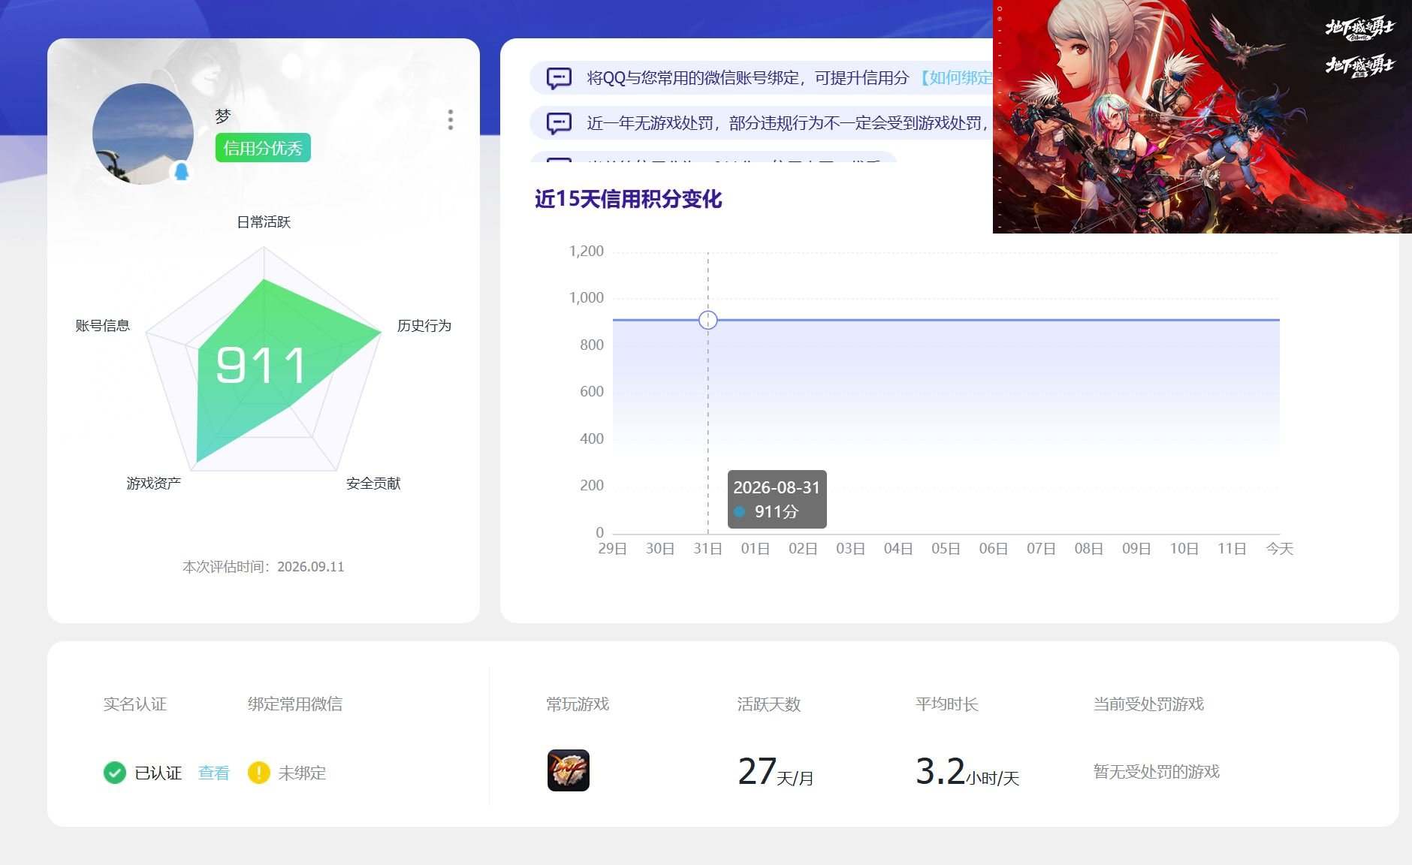Click the 本次评估时间 2026.09.11 text

pos(264,567)
